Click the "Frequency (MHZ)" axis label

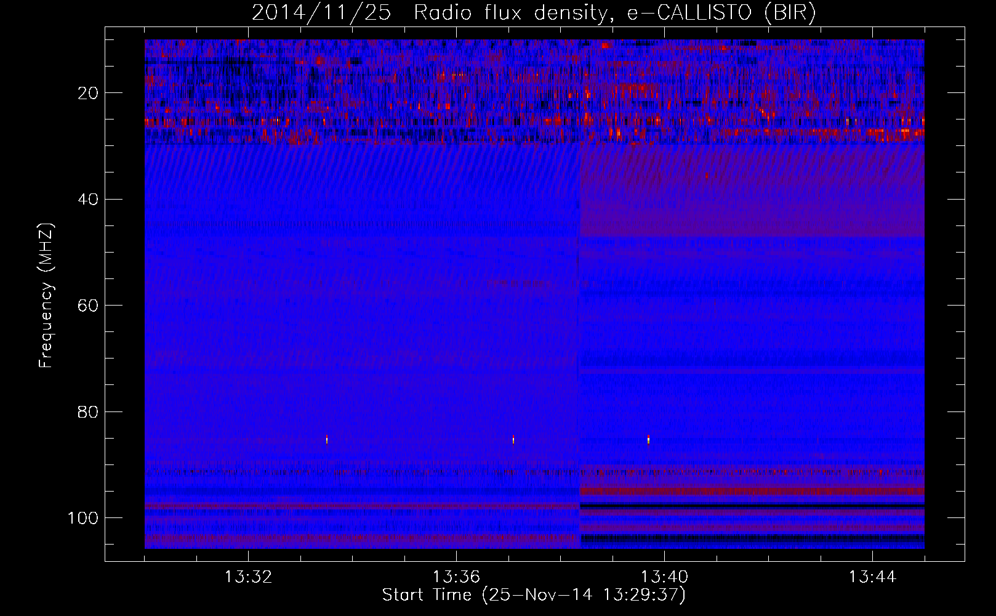click(x=46, y=295)
